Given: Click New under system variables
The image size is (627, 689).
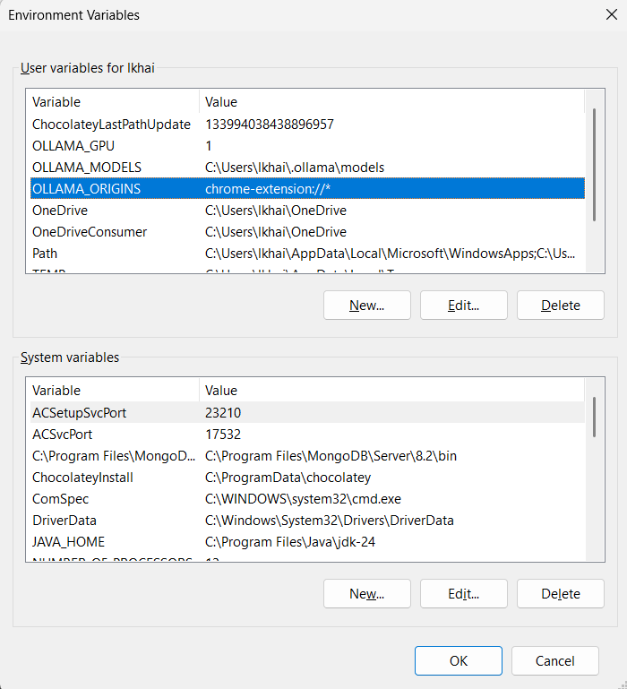Looking at the screenshot, I should [x=367, y=594].
